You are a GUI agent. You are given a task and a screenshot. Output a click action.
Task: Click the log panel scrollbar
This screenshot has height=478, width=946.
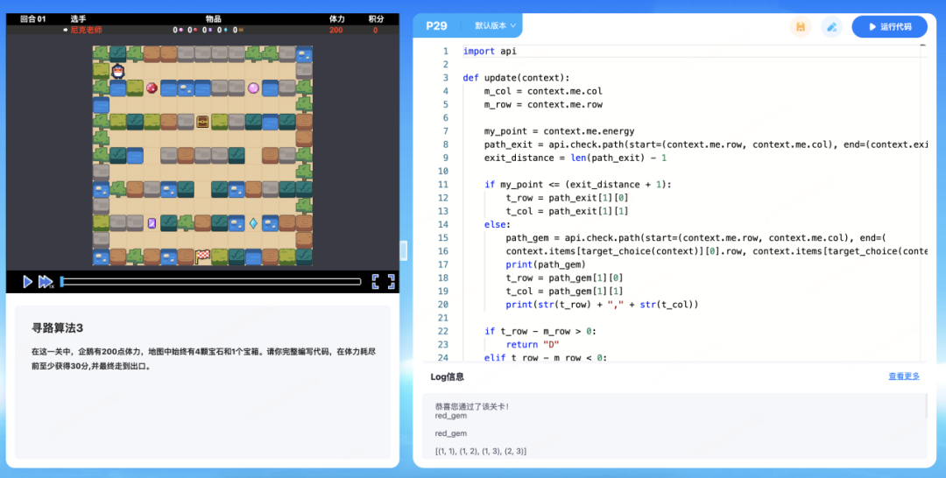(926, 406)
